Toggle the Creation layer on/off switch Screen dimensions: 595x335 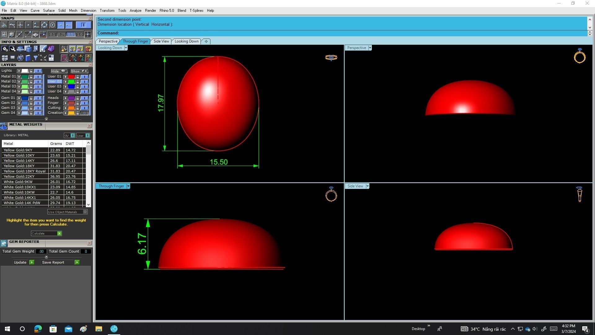tap(84, 113)
